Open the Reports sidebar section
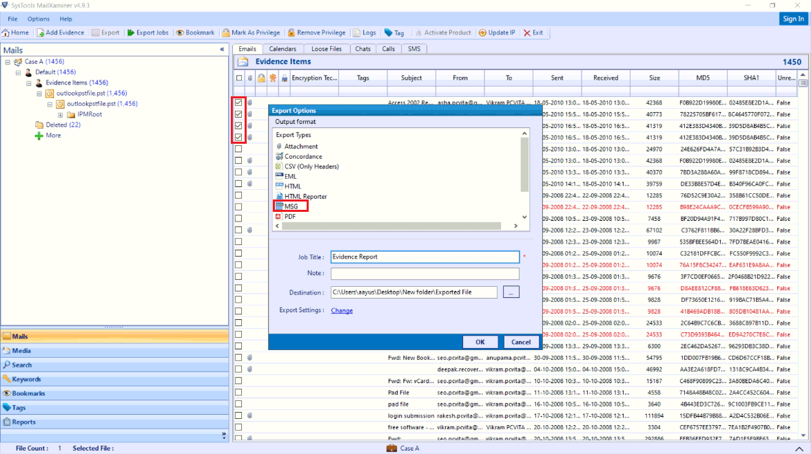The width and height of the screenshot is (811, 454). (x=114, y=422)
